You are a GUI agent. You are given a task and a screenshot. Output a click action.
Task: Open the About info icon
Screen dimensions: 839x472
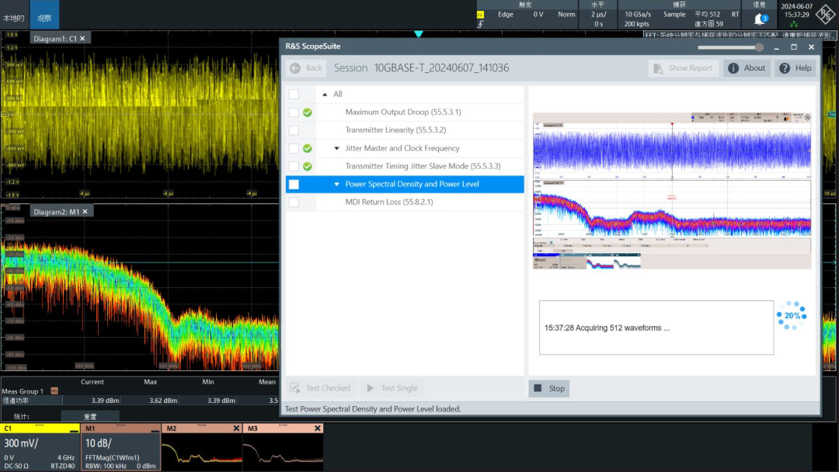click(733, 68)
